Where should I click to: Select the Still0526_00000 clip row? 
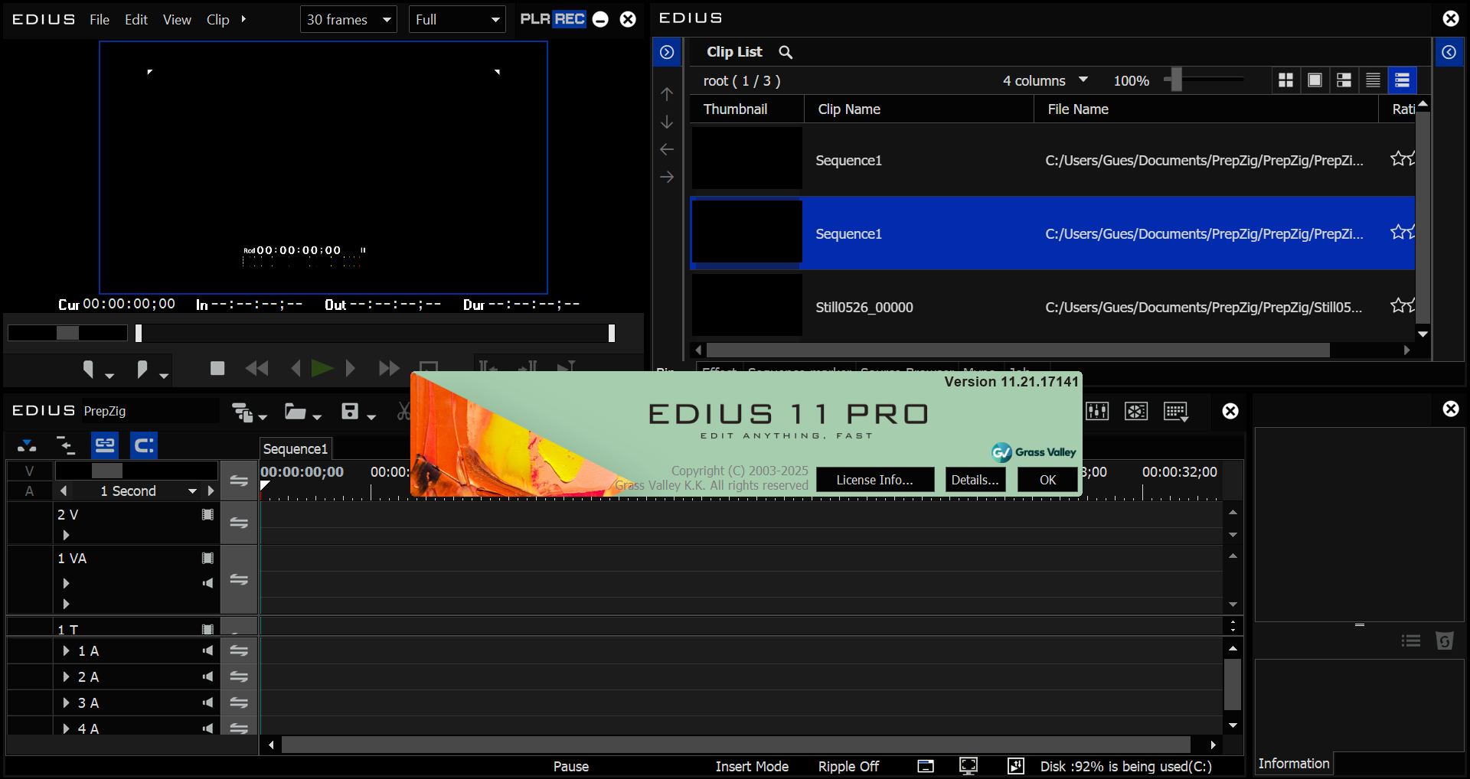click(x=1053, y=307)
